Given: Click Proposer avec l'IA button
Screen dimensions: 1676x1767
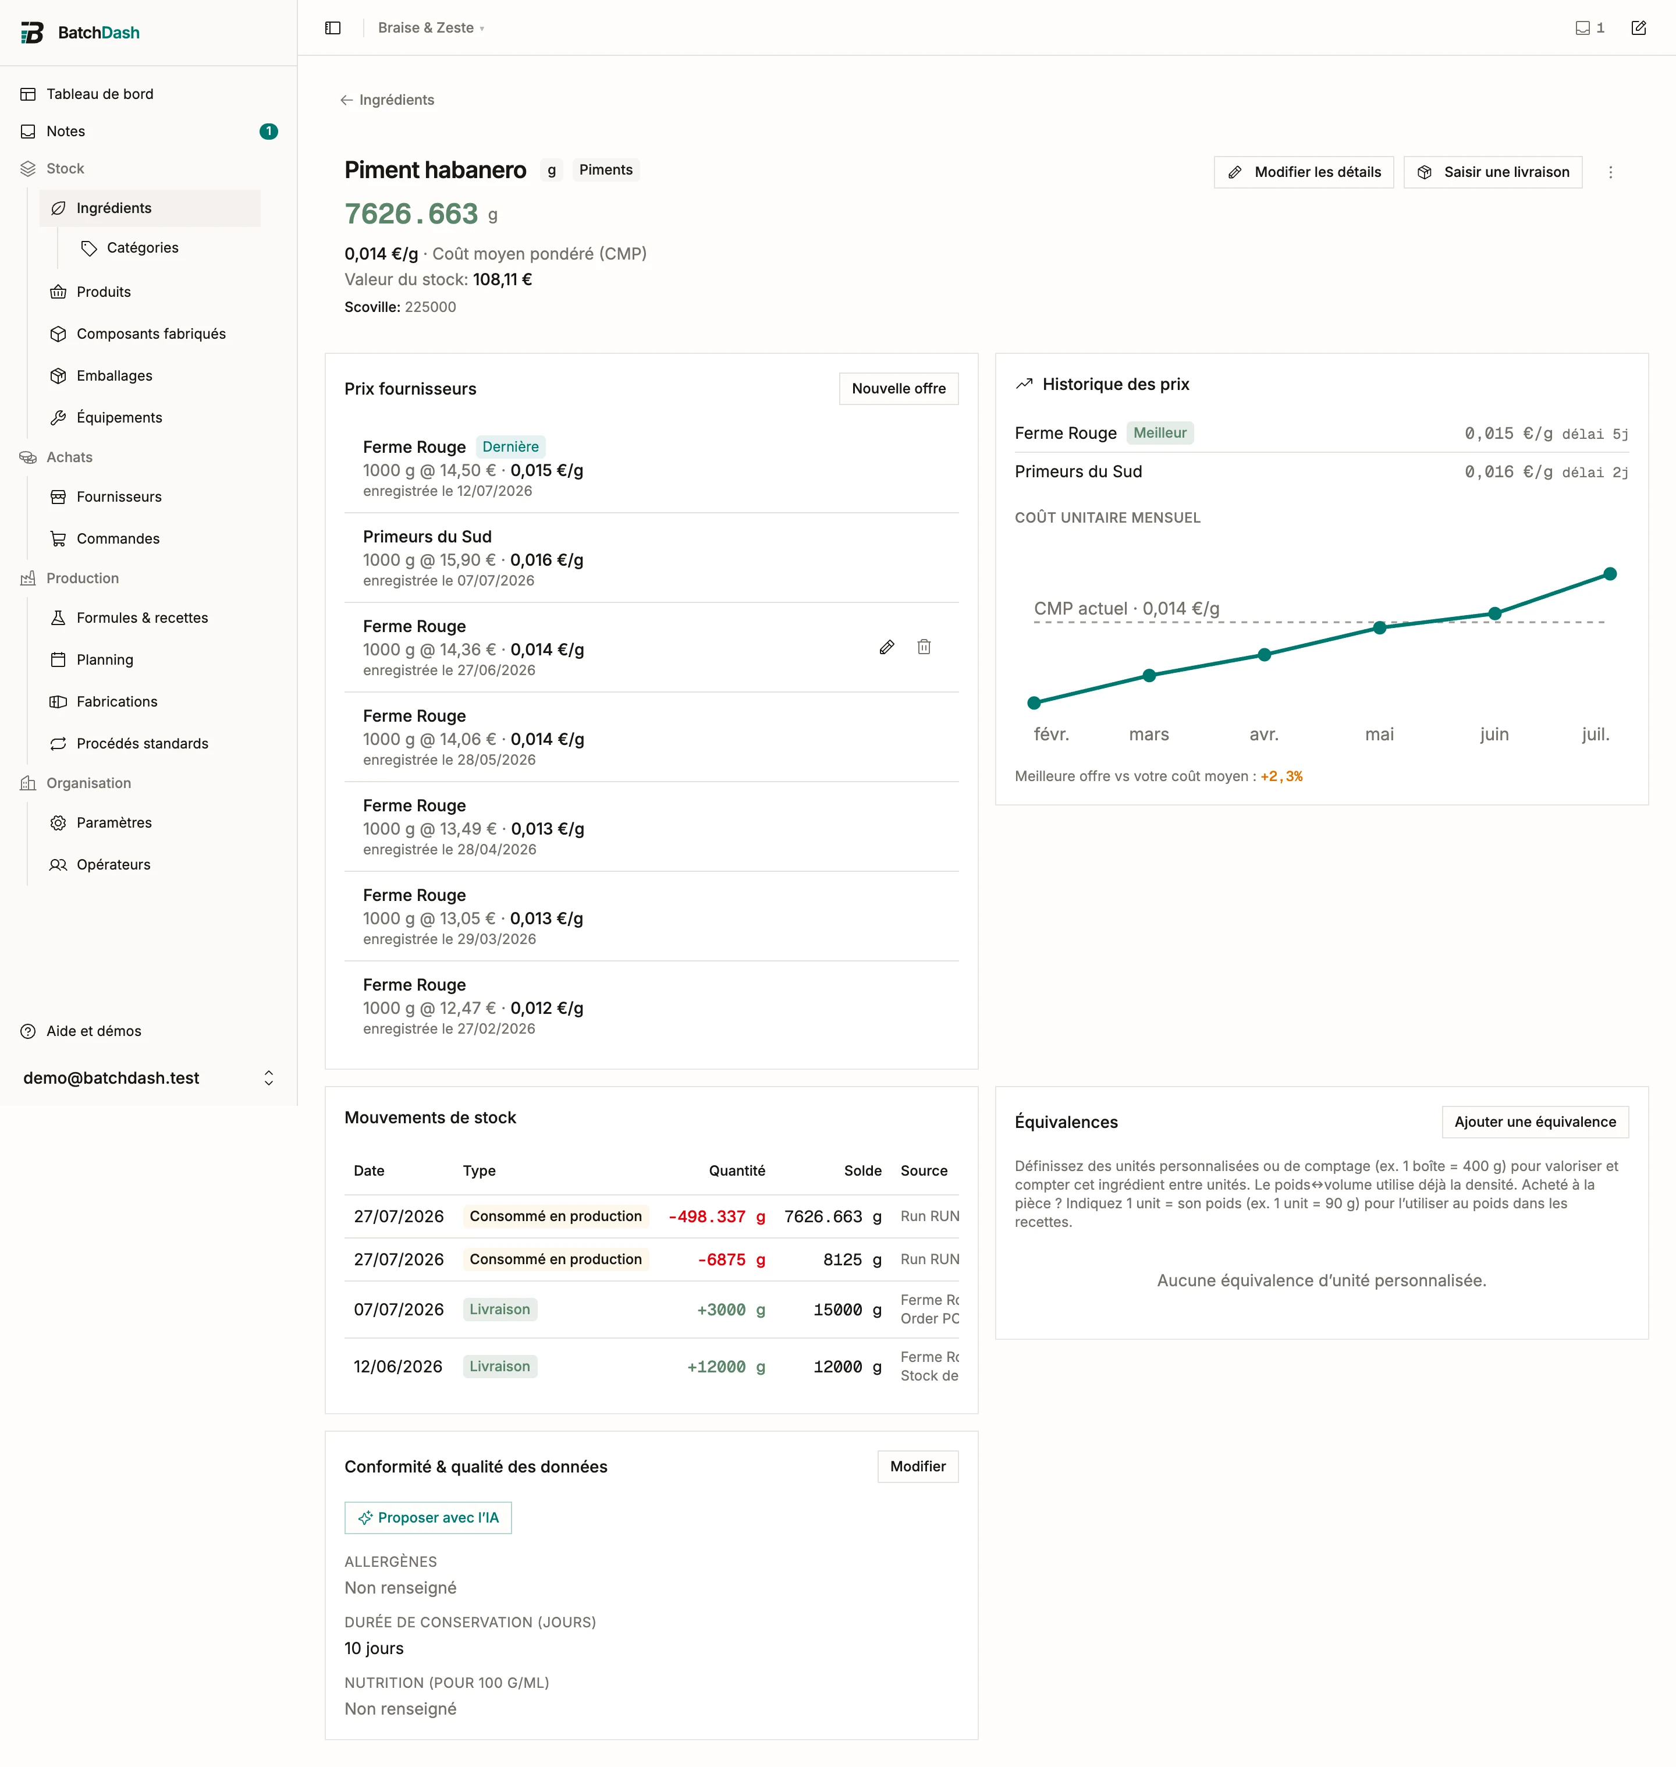Looking at the screenshot, I should coord(428,1518).
